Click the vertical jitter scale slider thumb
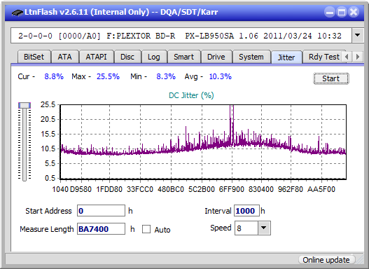369x269 pixels. 25,105
